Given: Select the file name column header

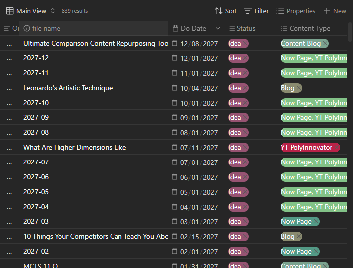Looking at the screenshot, I should (46, 28).
